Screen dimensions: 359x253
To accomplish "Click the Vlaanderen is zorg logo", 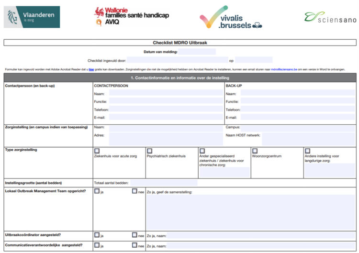I will coord(32,17).
